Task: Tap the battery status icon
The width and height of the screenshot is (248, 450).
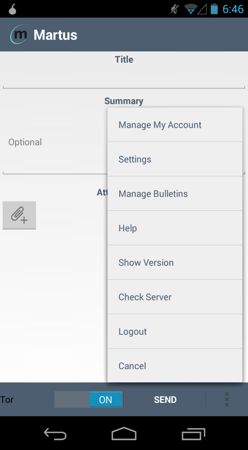Action: pos(214,9)
